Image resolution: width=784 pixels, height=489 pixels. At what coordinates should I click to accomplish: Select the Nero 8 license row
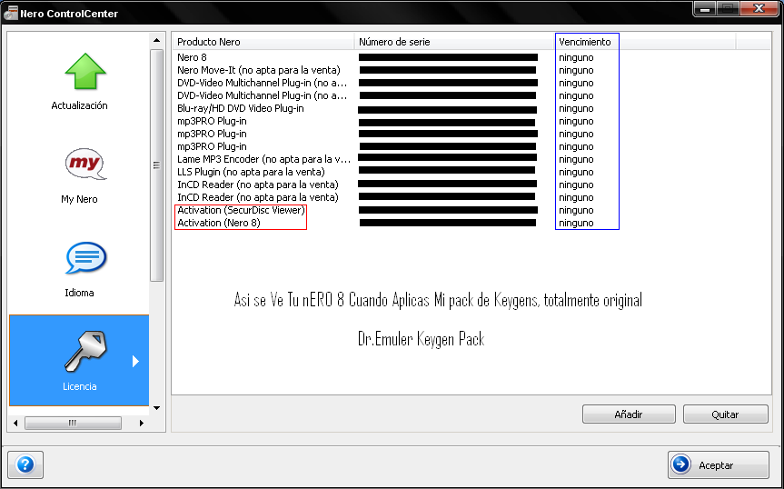(192, 57)
